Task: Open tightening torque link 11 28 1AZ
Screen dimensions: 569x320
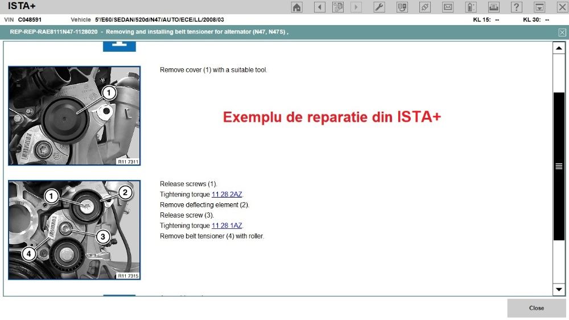Action: [227, 225]
